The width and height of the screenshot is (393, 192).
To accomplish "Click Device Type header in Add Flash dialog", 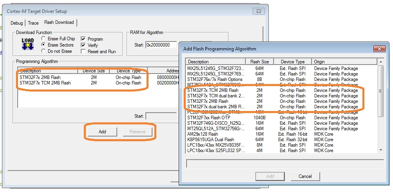I will tap(292, 61).
